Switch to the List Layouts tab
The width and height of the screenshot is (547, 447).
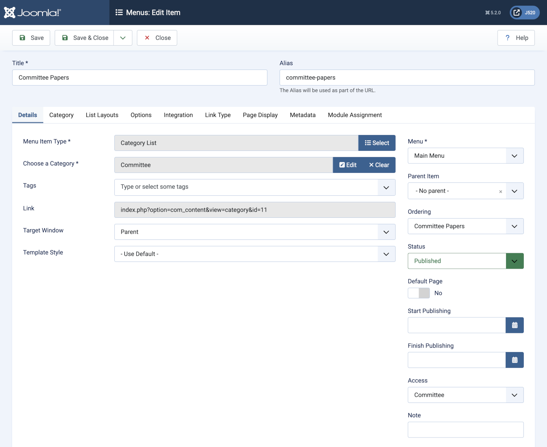[102, 115]
